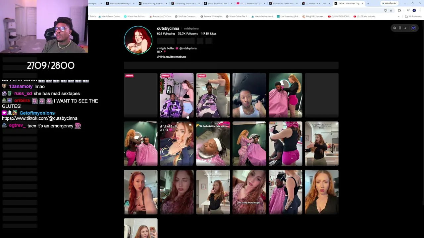424x238 pixels.
Task: Click the blue round icon in floating toolbar
Action: coord(413,28)
